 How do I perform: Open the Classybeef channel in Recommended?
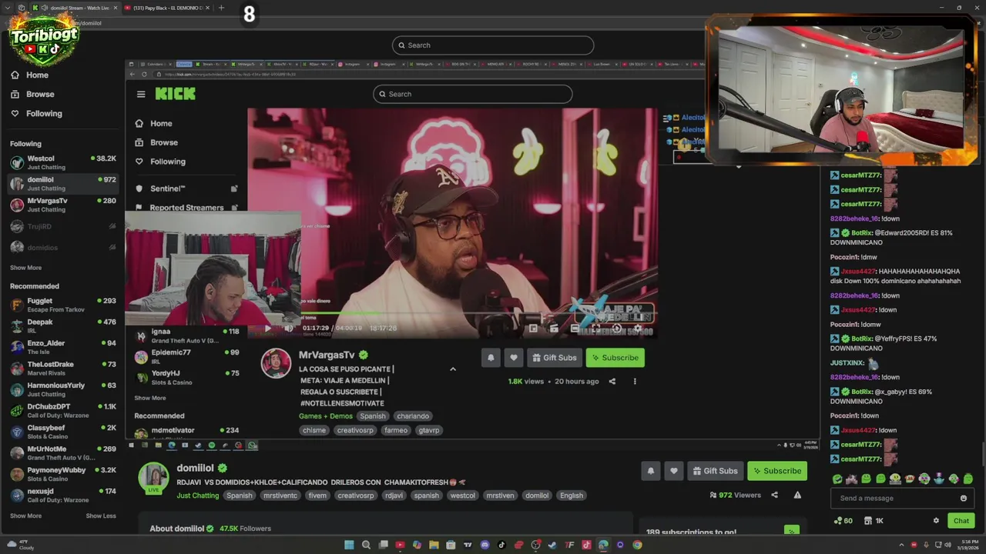[62, 432]
